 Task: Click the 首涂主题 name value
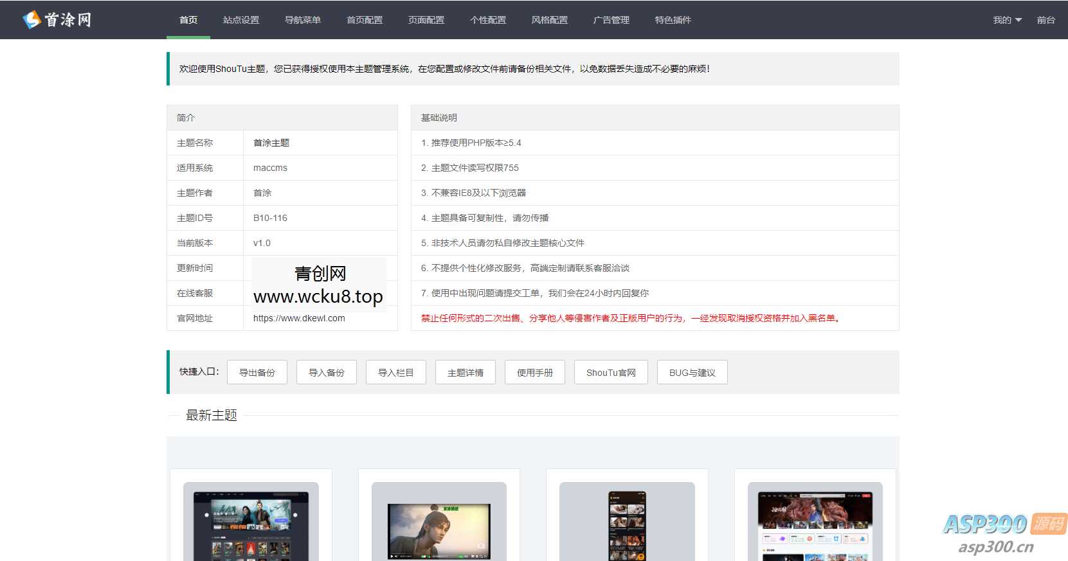[x=271, y=143]
